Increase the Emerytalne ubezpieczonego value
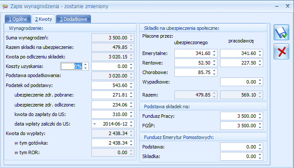 click(x=214, y=52)
